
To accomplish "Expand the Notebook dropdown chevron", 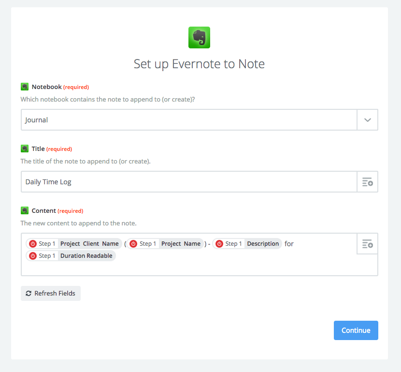I will (367, 120).
